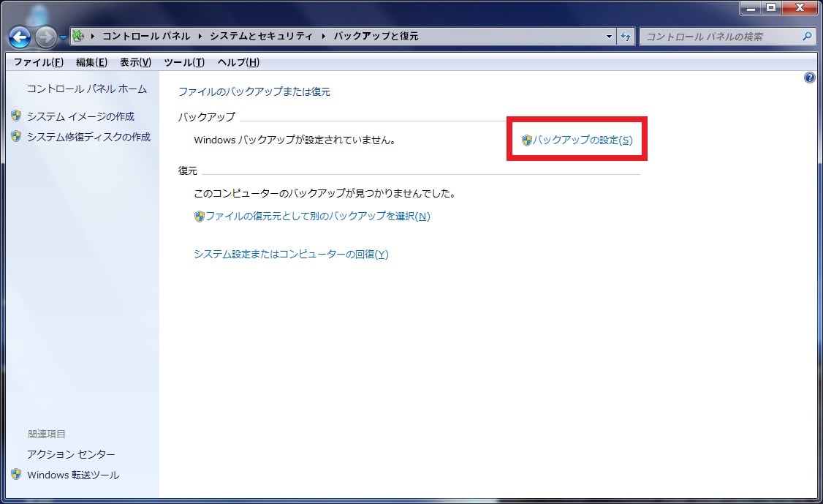Open the ヘルプ(H) menu
823x504 pixels.
click(x=238, y=62)
